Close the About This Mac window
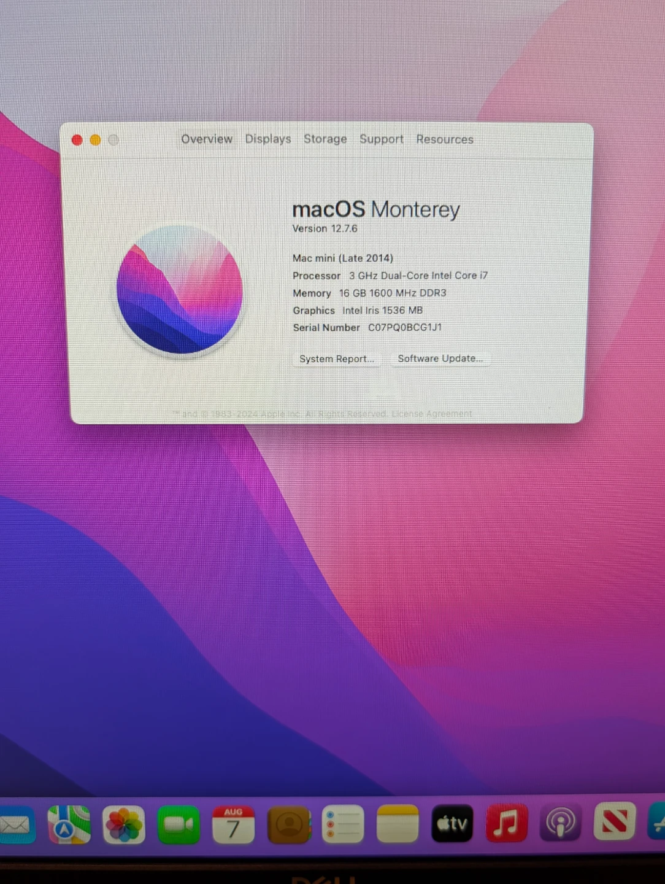Screen dimensions: 665x884 pos(77,140)
